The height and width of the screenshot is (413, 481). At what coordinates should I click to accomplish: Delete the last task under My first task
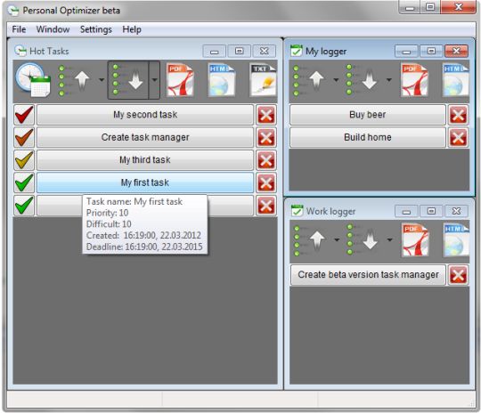click(x=266, y=206)
